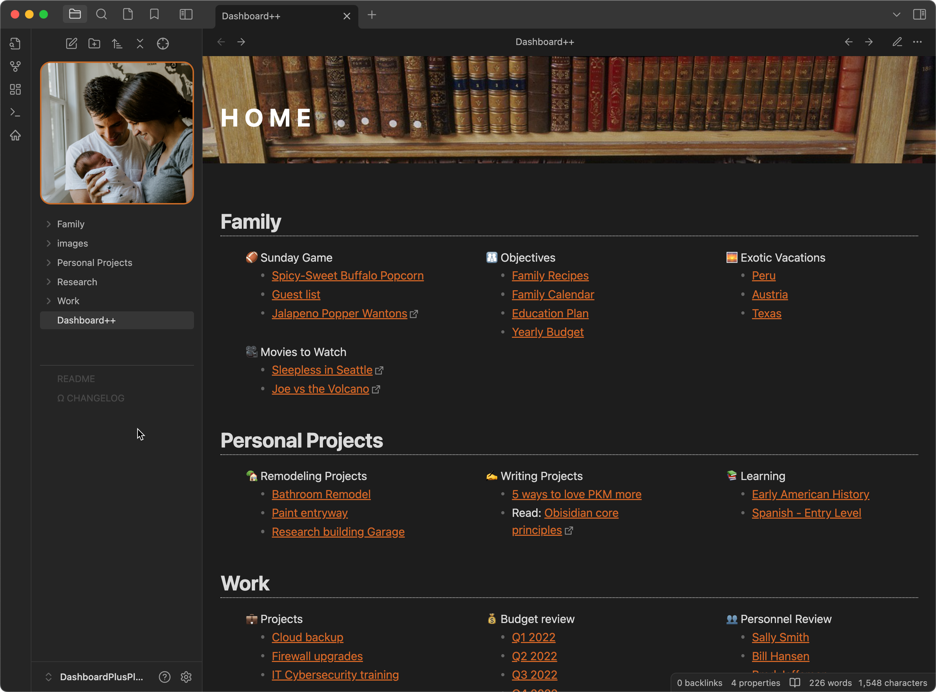Open the graph view icon

click(x=15, y=66)
